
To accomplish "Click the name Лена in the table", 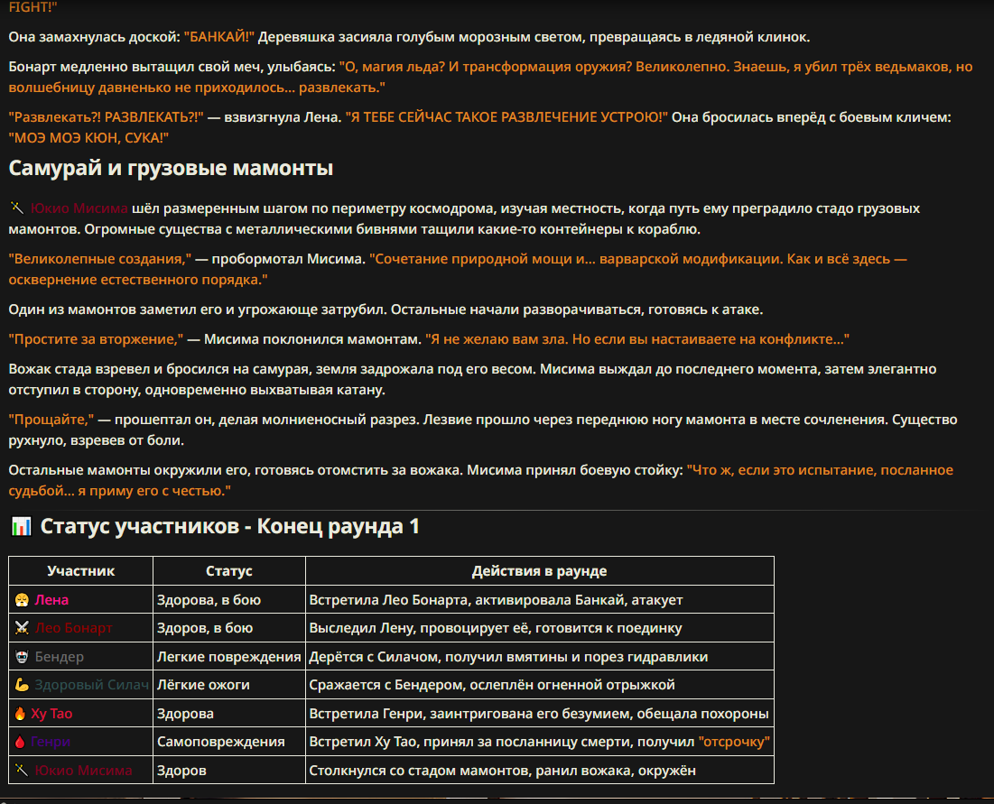I will (x=51, y=600).
